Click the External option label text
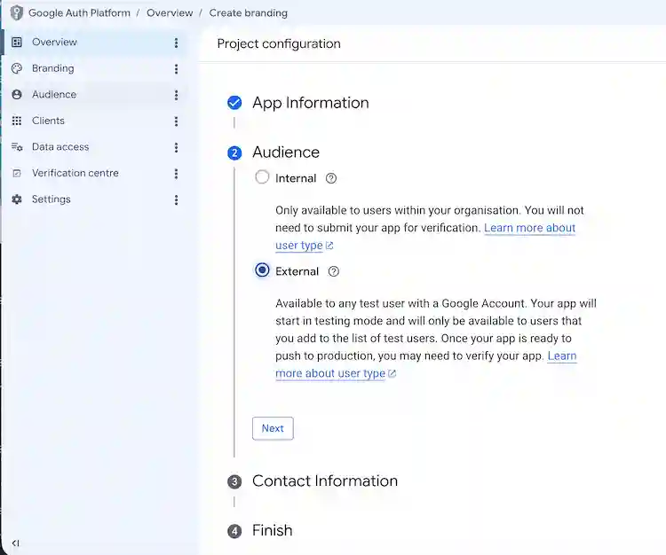The height and width of the screenshot is (555, 666). [297, 272]
